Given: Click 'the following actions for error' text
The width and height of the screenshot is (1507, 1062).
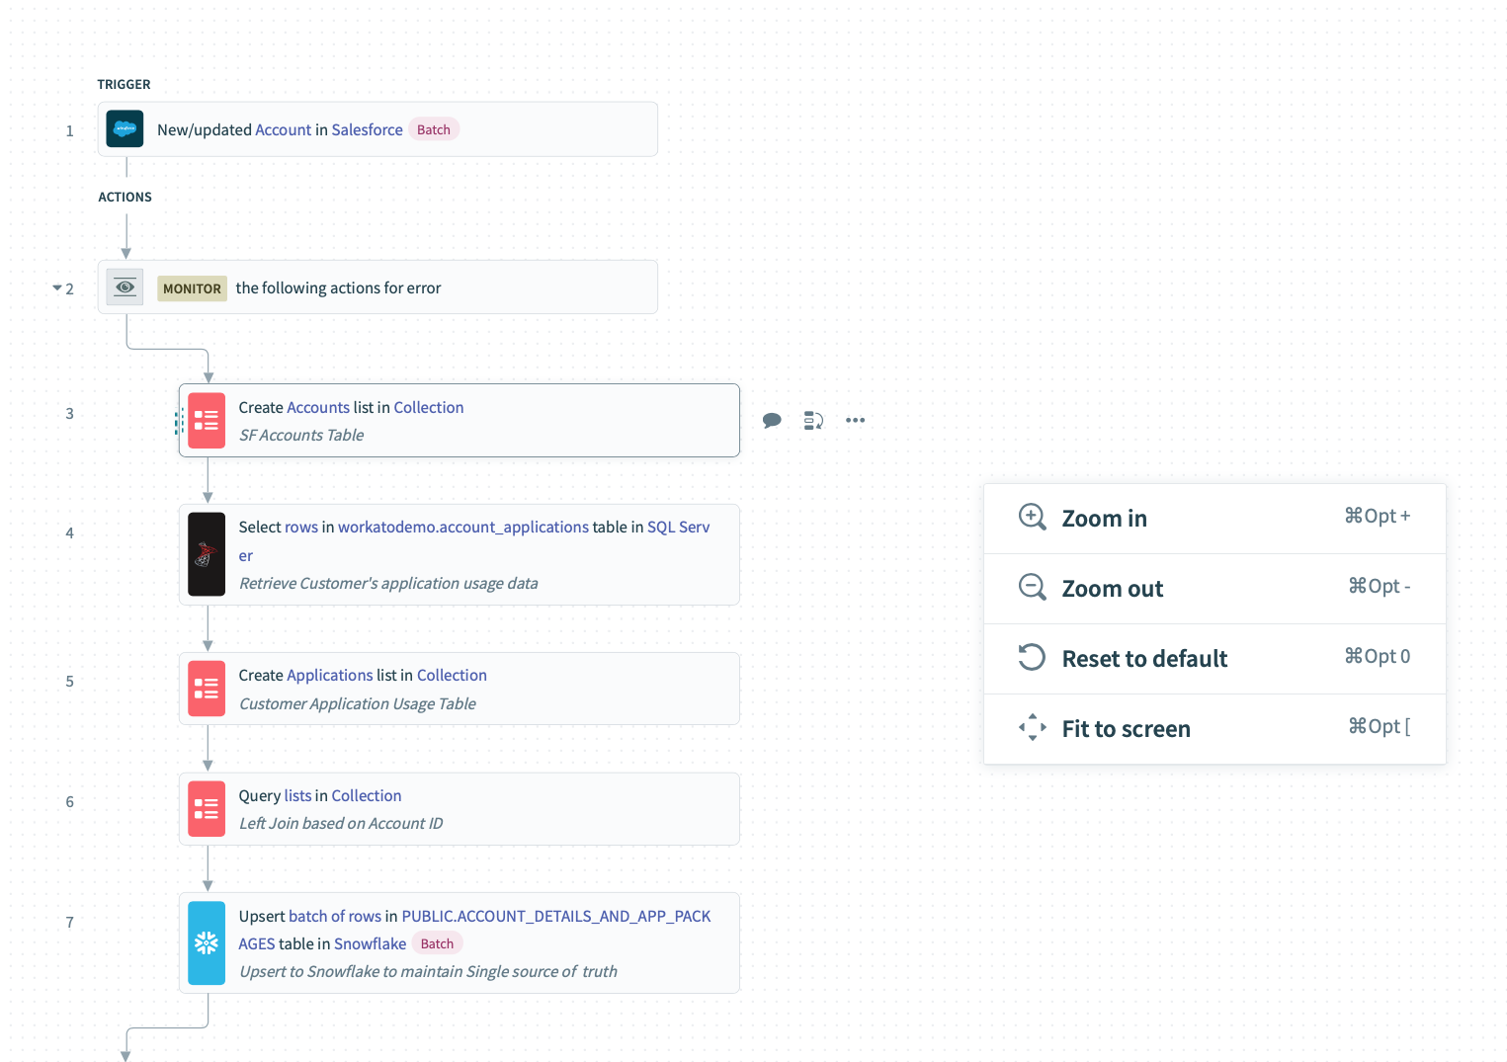Looking at the screenshot, I should click(x=338, y=287).
